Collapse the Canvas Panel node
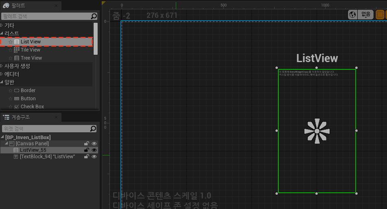The height and width of the screenshot is (209, 387). pos(7,143)
